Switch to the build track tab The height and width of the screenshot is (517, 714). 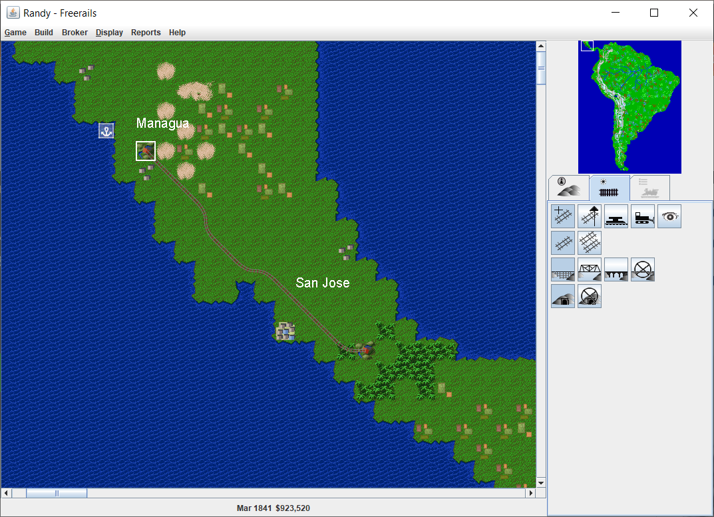coord(610,188)
